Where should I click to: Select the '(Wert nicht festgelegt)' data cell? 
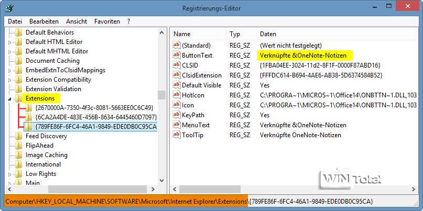tap(290, 46)
